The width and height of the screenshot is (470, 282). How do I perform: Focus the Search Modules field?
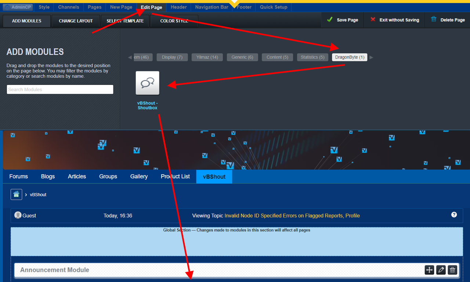(60, 89)
